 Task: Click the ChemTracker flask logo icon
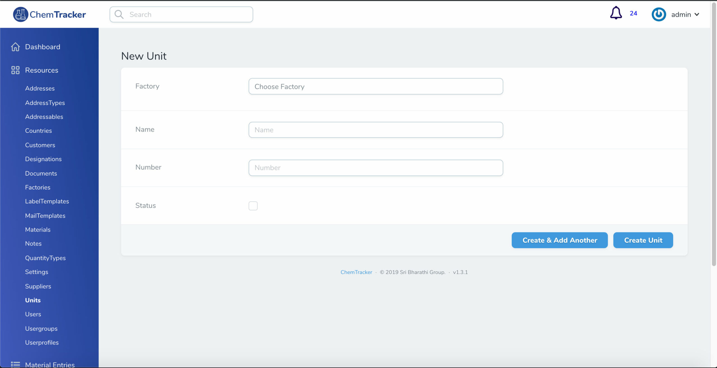tap(20, 15)
